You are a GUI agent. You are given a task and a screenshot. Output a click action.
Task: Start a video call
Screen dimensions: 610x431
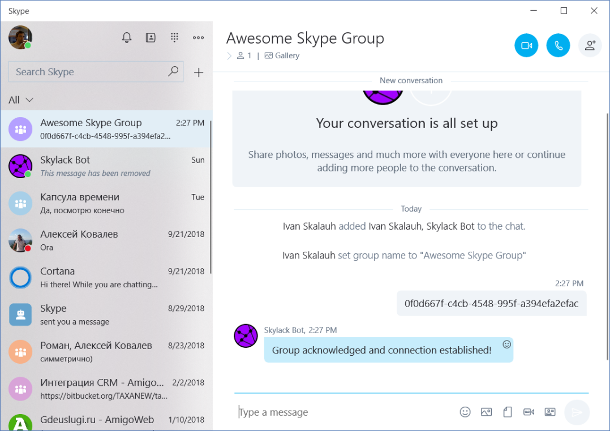click(x=526, y=45)
